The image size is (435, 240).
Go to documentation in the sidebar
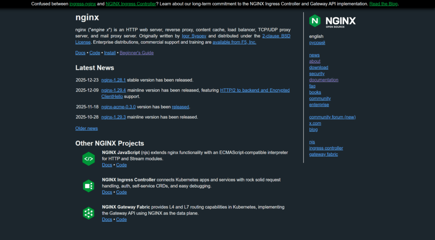324,80
